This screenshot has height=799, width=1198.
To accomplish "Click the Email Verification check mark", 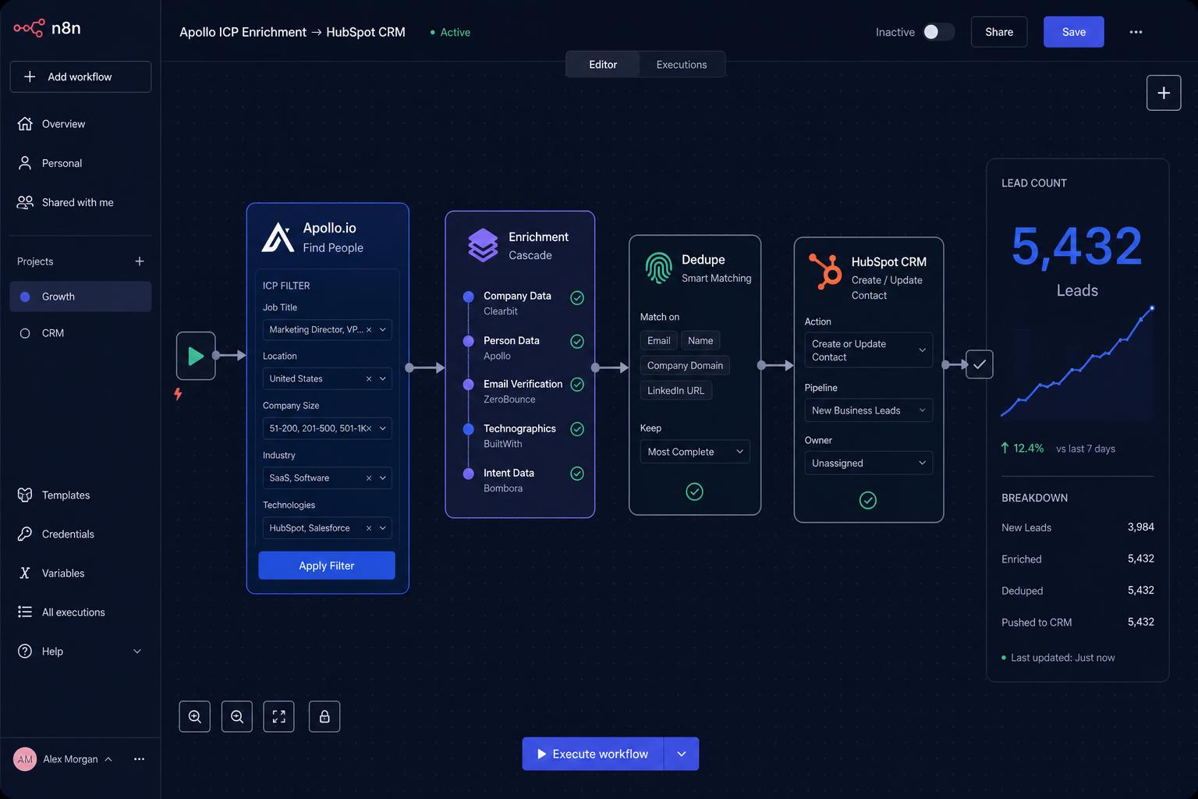I will click(577, 384).
